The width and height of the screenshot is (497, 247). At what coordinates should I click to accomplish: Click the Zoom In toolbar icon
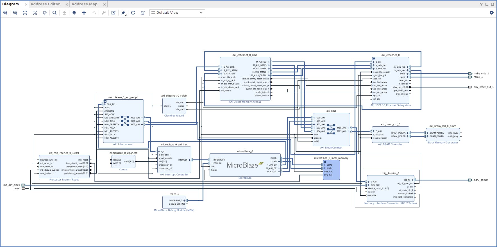click(5, 13)
